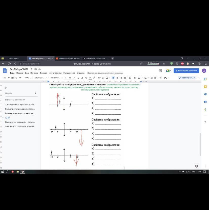The image size is (209, 210).
Task: Star the document 8клЛаб.раб№11
Action: pos(32,69)
